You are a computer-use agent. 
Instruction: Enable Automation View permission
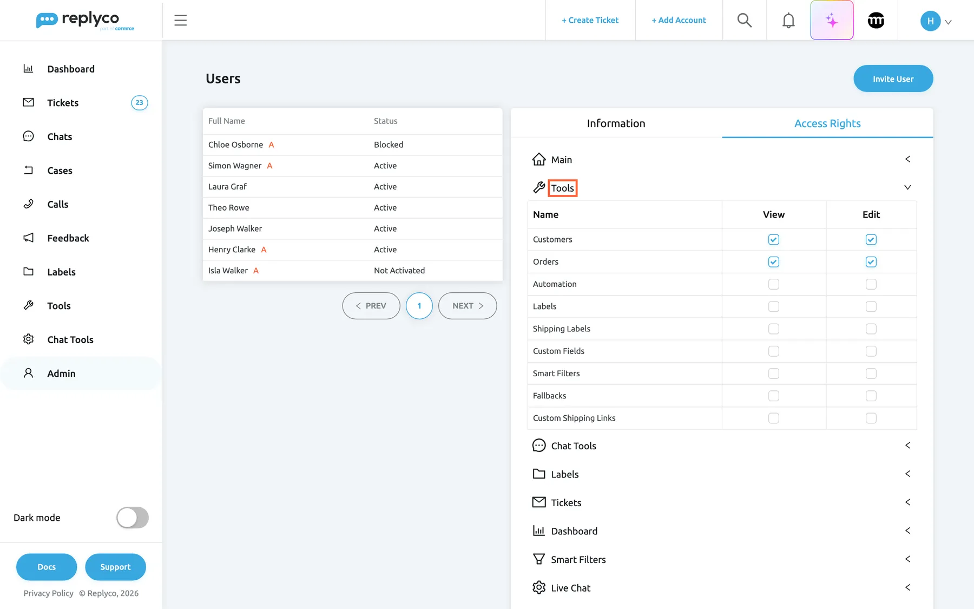(x=773, y=284)
